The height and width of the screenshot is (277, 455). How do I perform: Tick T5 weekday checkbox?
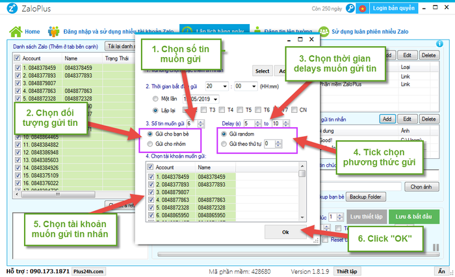point(240,110)
